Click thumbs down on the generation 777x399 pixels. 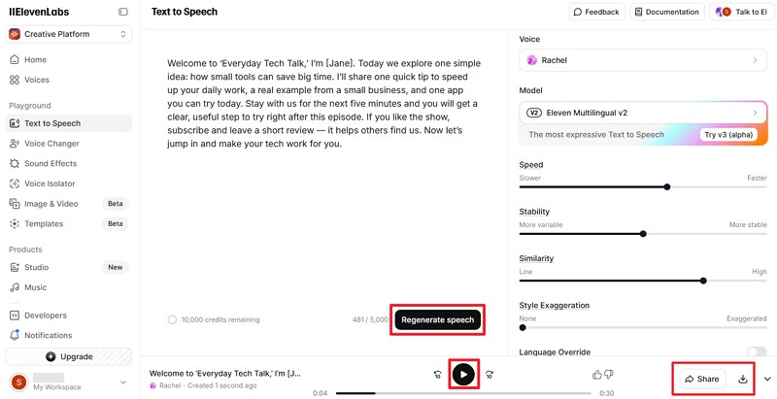(x=609, y=375)
